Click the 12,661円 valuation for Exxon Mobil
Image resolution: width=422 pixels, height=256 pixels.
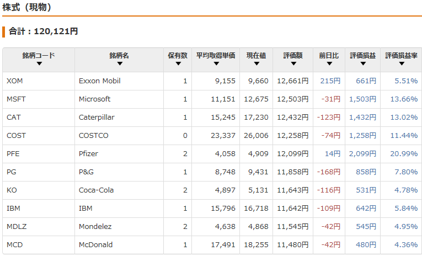(293, 81)
